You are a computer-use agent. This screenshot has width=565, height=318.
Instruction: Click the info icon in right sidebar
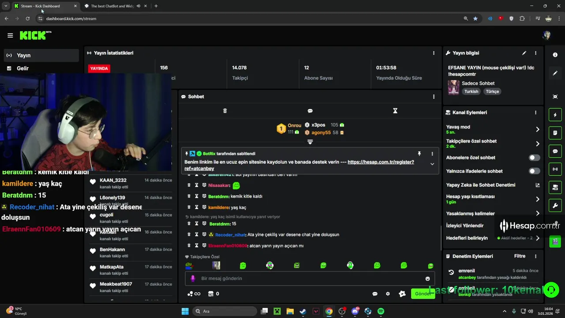point(555,55)
